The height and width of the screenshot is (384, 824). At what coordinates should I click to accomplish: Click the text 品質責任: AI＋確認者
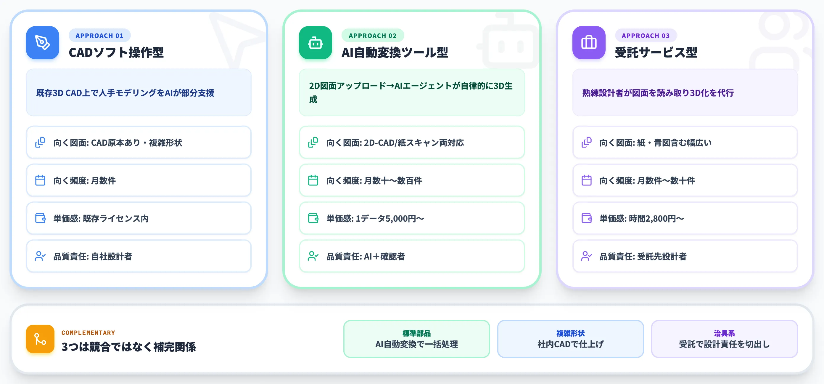coord(366,257)
